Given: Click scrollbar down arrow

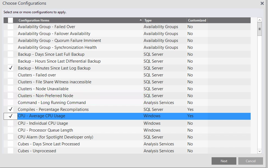Looking at the screenshot, I should (259, 151).
